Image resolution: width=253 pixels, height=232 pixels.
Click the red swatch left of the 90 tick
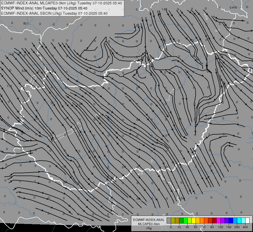click(x=210, y=220)
